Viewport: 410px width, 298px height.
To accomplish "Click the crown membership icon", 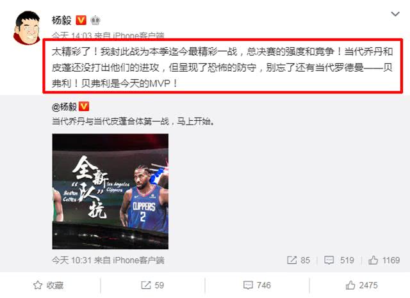I will (95, 20).
